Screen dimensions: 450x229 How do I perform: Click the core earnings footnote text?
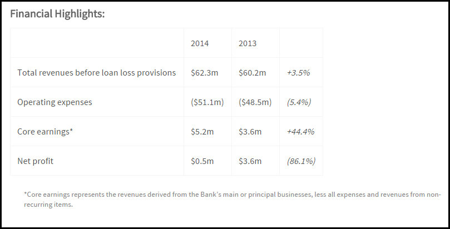click(x=232, y=200)
